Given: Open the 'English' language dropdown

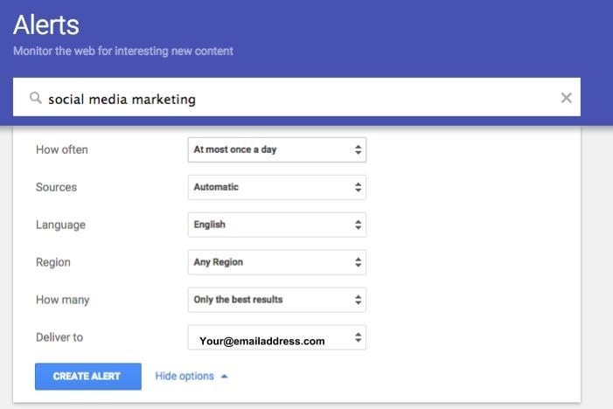Looking at the screenshot, I should click(x=277, y=225).
